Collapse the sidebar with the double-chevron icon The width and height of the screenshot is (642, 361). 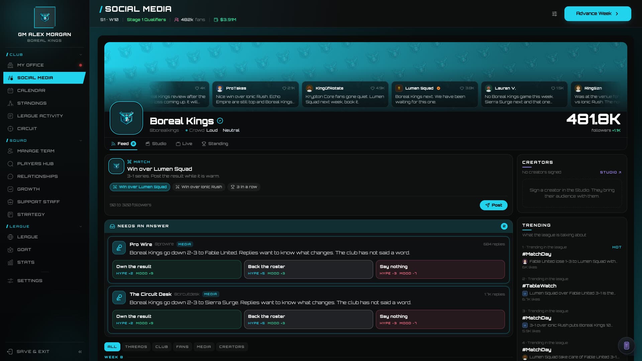[80, 352]
